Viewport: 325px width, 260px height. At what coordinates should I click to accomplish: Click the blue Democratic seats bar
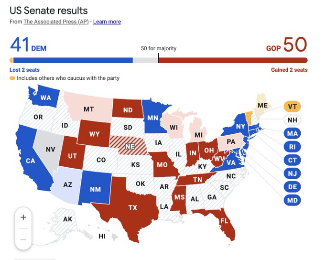(73, 60)
